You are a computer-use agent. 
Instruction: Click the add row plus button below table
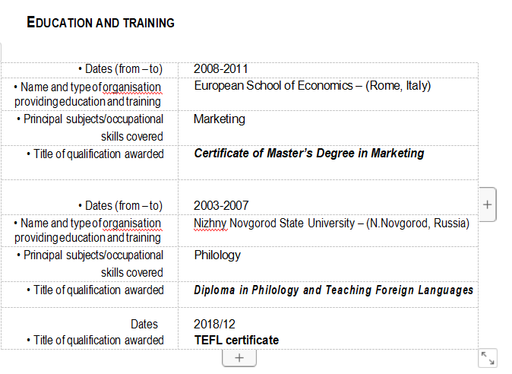coord(239,358)
